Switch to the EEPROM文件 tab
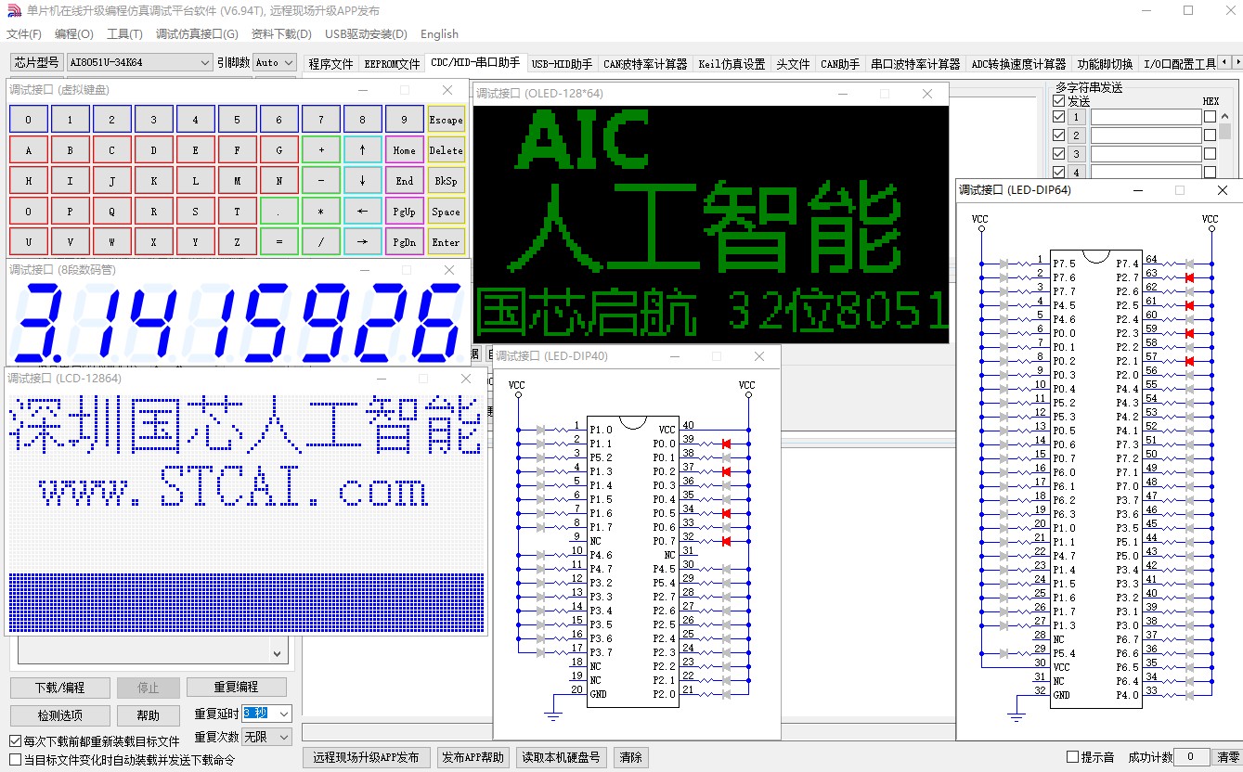 (392, 64)
